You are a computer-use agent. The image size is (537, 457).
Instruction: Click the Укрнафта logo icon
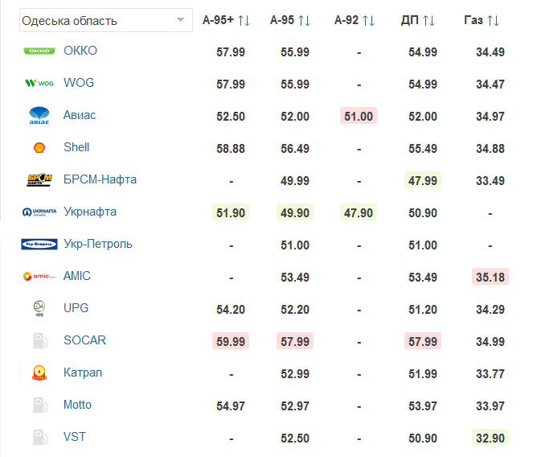tap(39, 212)
